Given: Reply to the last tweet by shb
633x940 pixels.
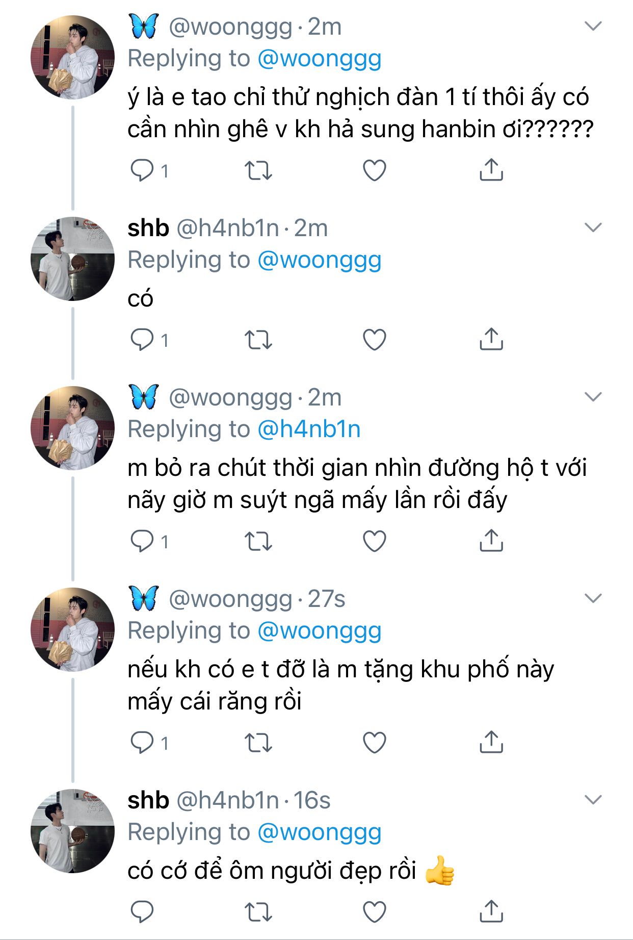Looking at the screenshot, I should click(142, 912).
